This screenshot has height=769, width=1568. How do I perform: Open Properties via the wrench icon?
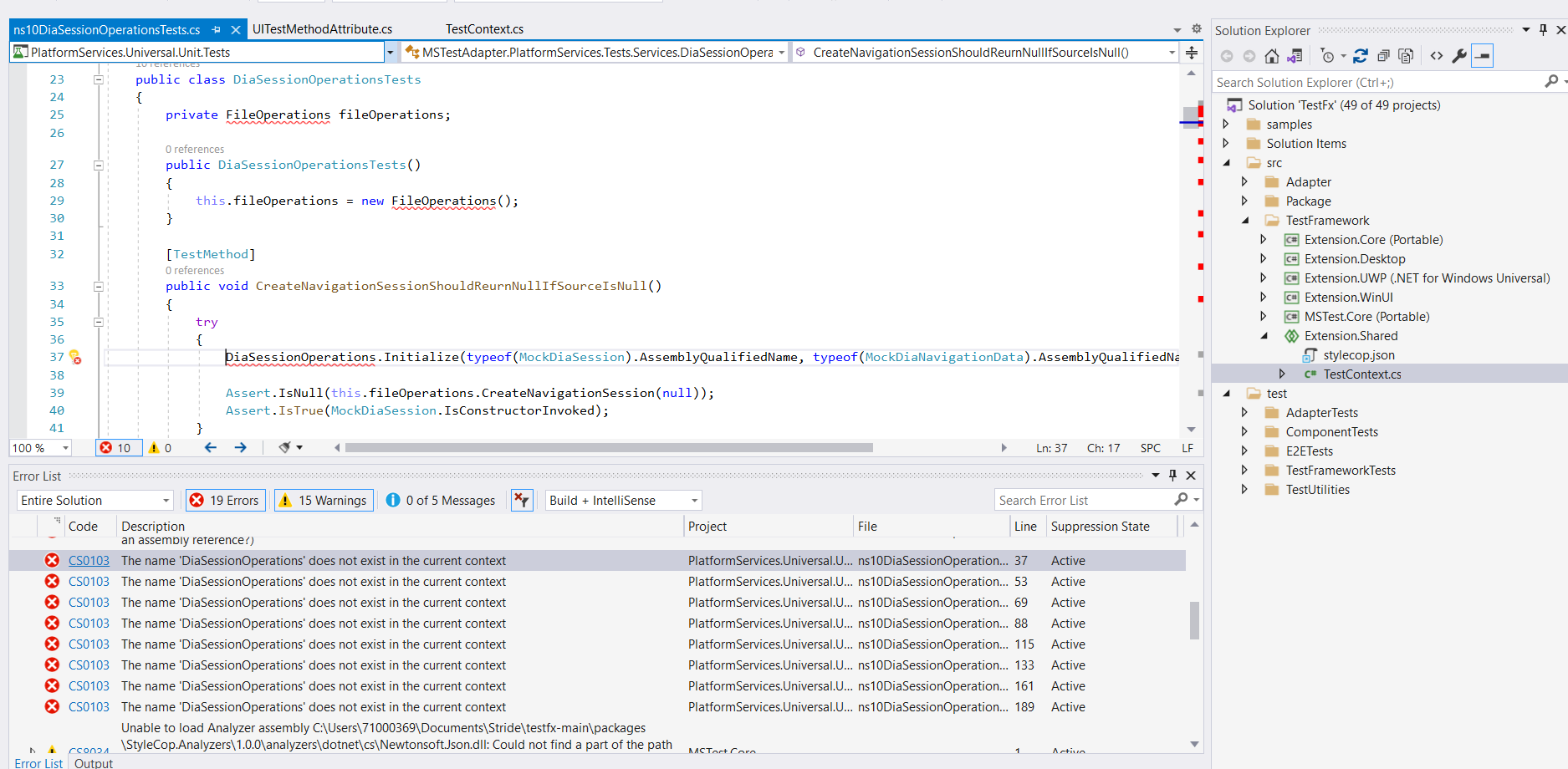pos(1459,56)
